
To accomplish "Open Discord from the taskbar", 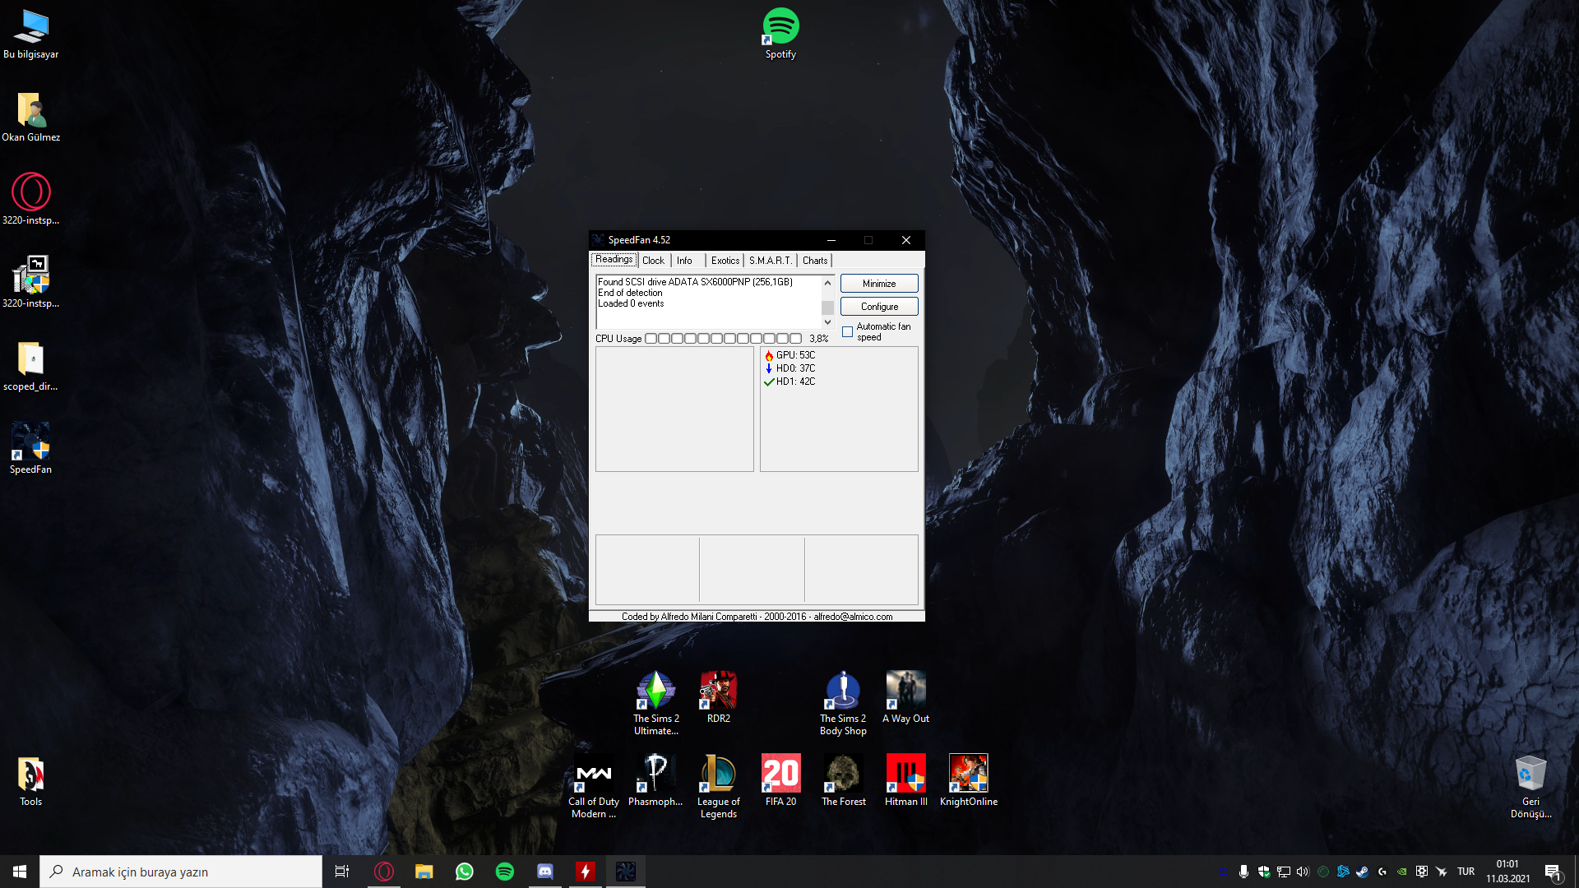I will point(545,872).
